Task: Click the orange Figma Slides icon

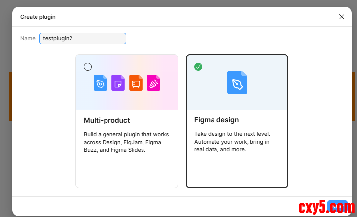Action: pos(136,83)
